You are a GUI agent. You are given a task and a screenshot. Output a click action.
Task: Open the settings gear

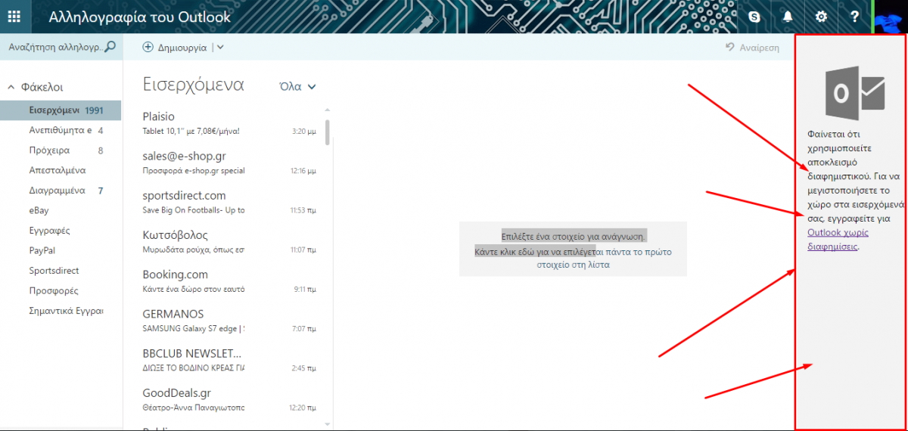pyautogui.click(x=821, y=17)
